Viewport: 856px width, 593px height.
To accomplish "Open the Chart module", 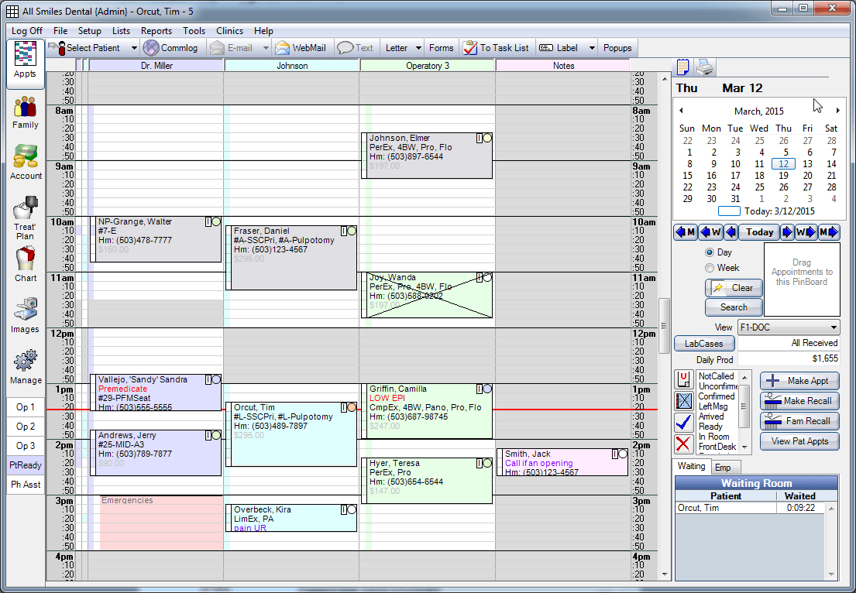I will point(26,265).
